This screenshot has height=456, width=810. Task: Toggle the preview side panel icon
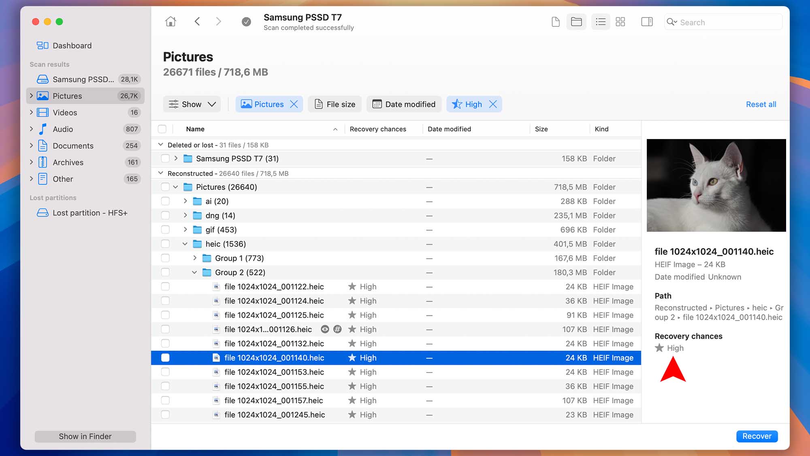pos(647,22)
